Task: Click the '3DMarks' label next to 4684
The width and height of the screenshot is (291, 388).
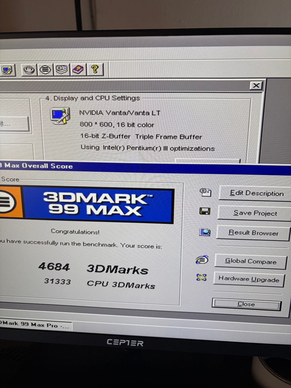Action: (x=118, y=269)
